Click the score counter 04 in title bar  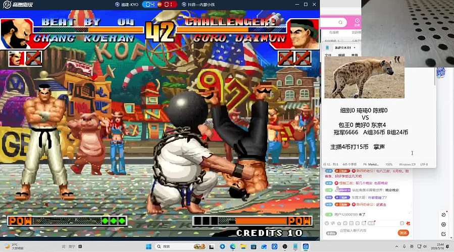tap(150, 5)
